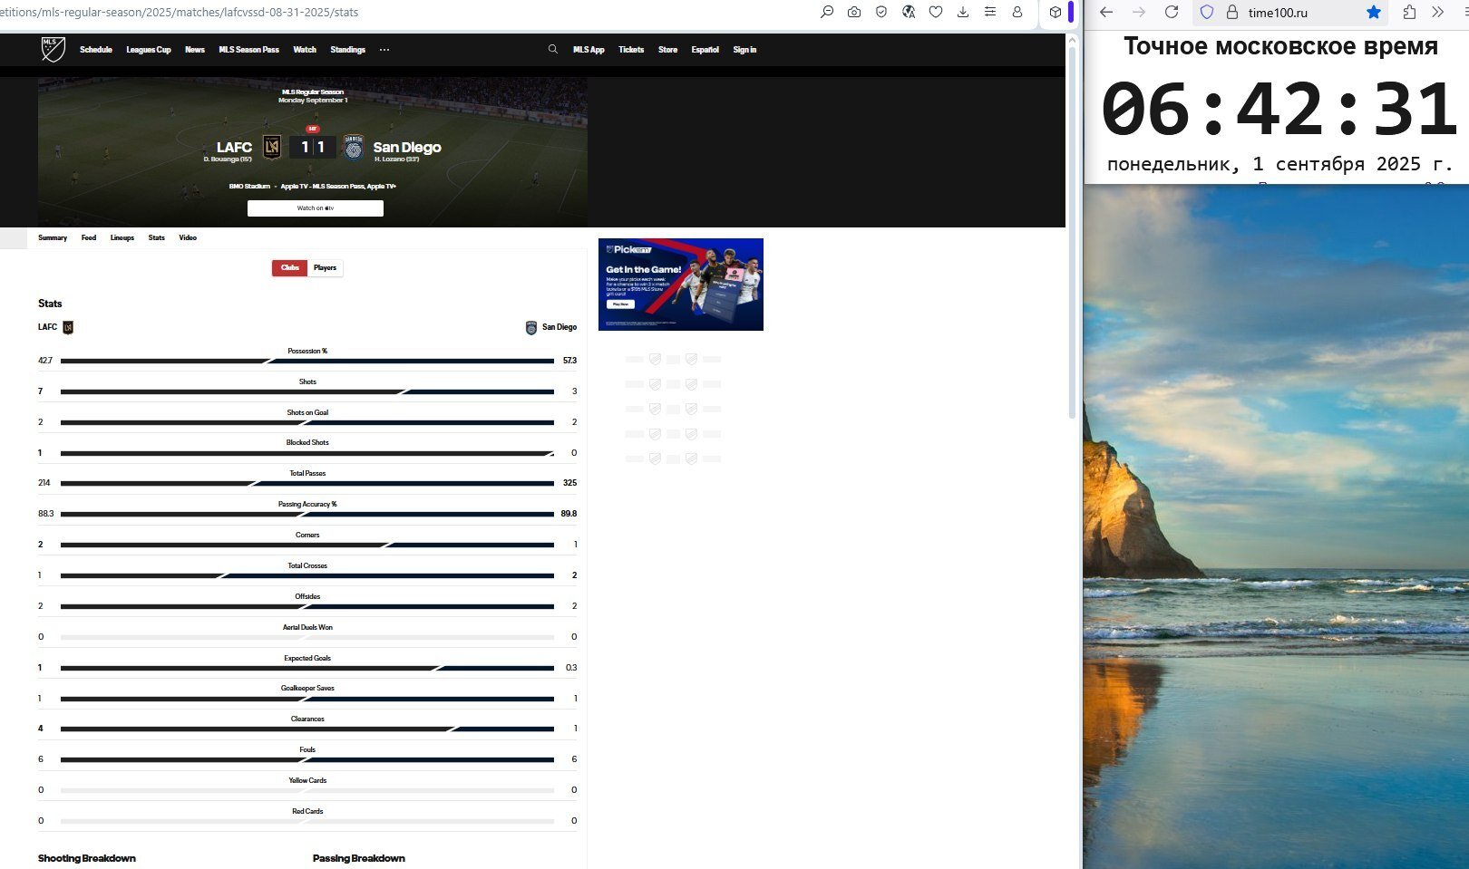Switch stats view to Players
Viewport: 1469px width, 869px height.
click(x=325, y=268)
